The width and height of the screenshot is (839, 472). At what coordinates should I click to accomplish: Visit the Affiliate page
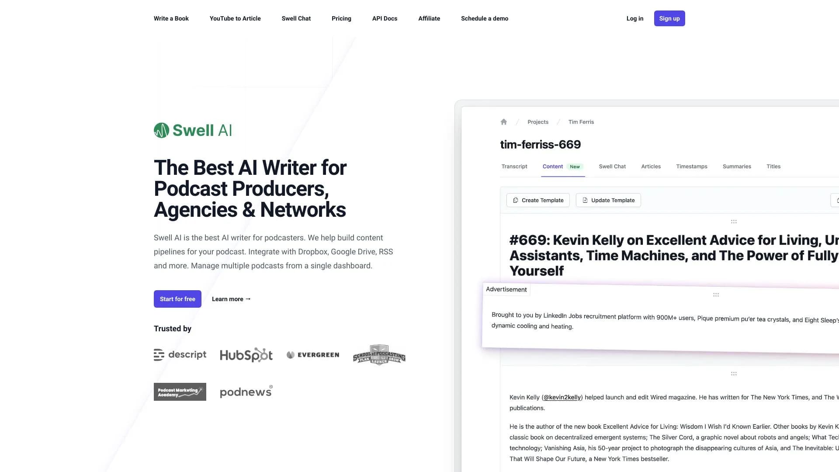[x=429, y=18]
